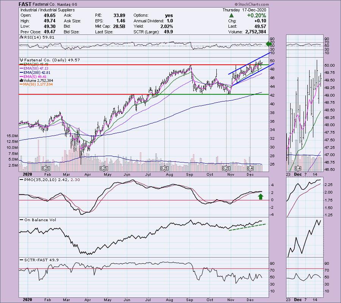Click the 0.25 dividend marker above Feb
The height and width of the screenshot is (303, 341).
pos(46,169)
